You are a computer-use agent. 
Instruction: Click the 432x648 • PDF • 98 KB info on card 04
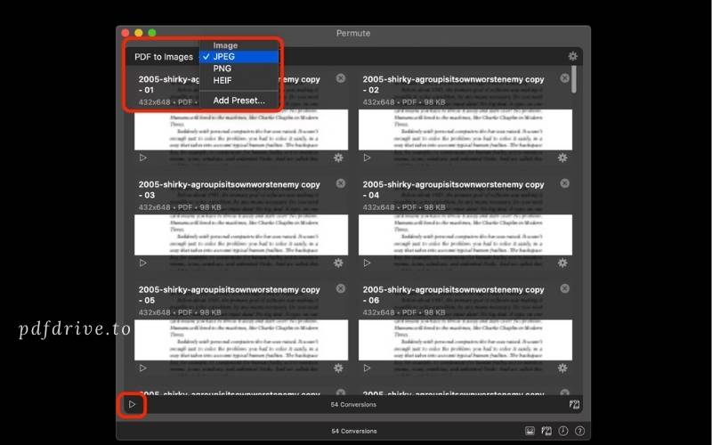point(404,207)
